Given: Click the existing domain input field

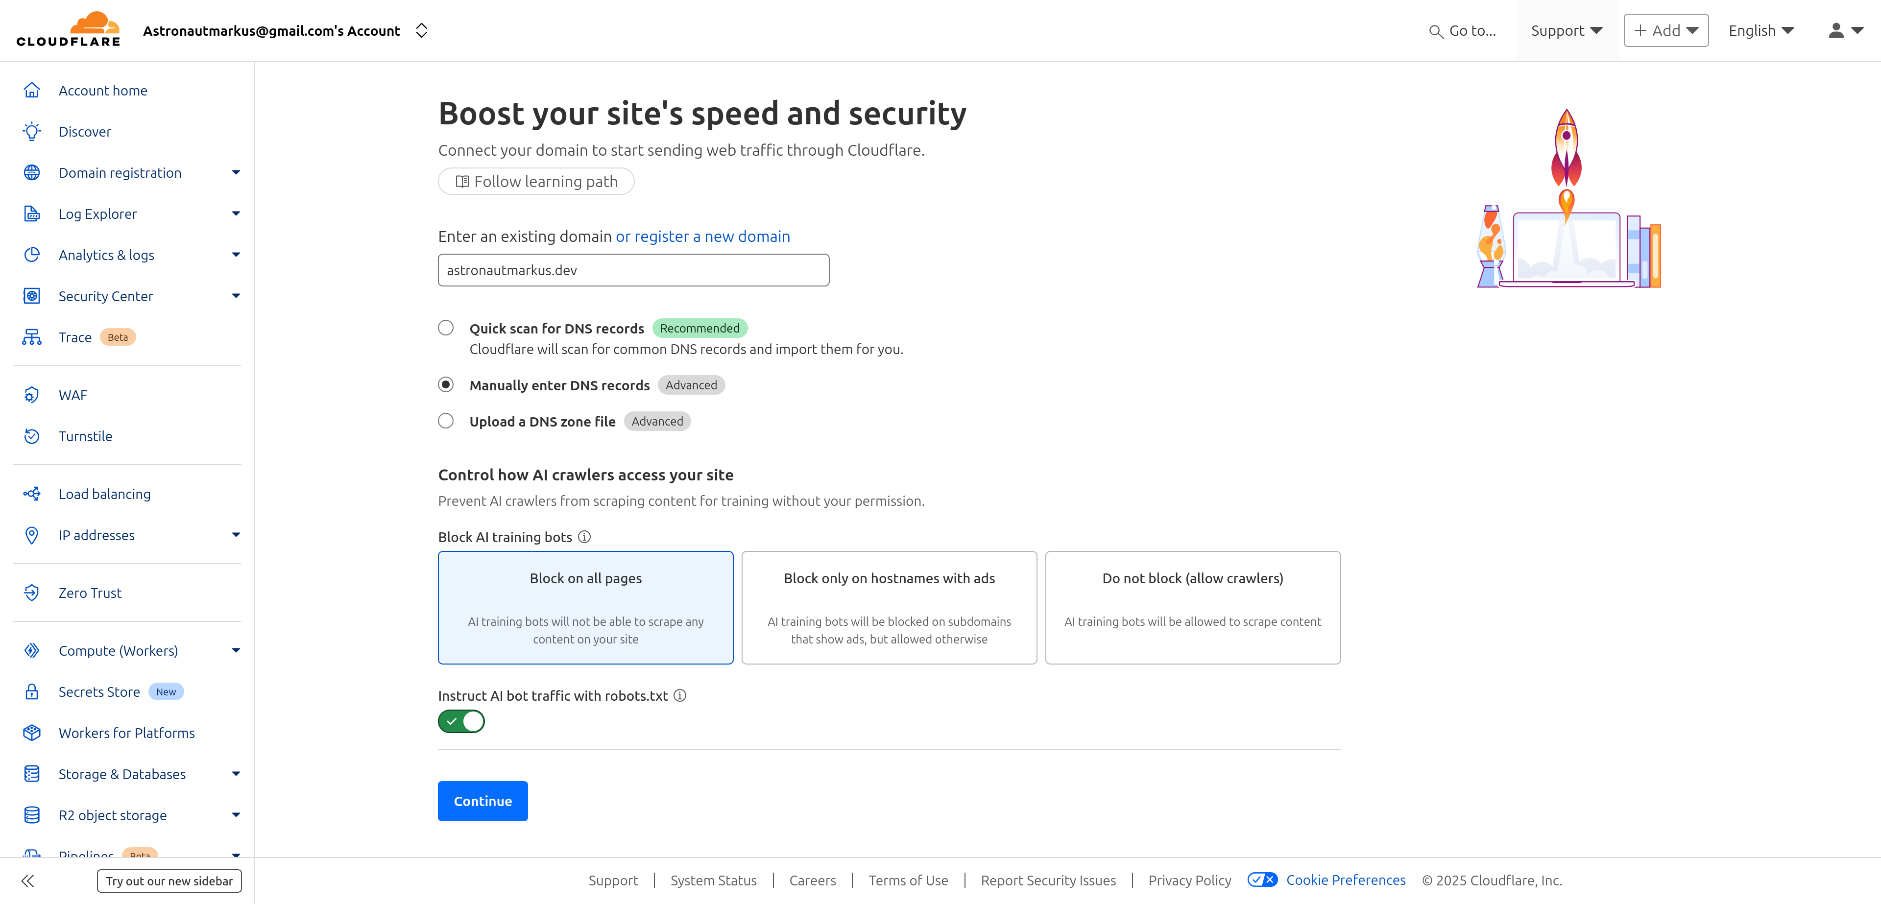Looking at the screenshot, I should (633, 270).
